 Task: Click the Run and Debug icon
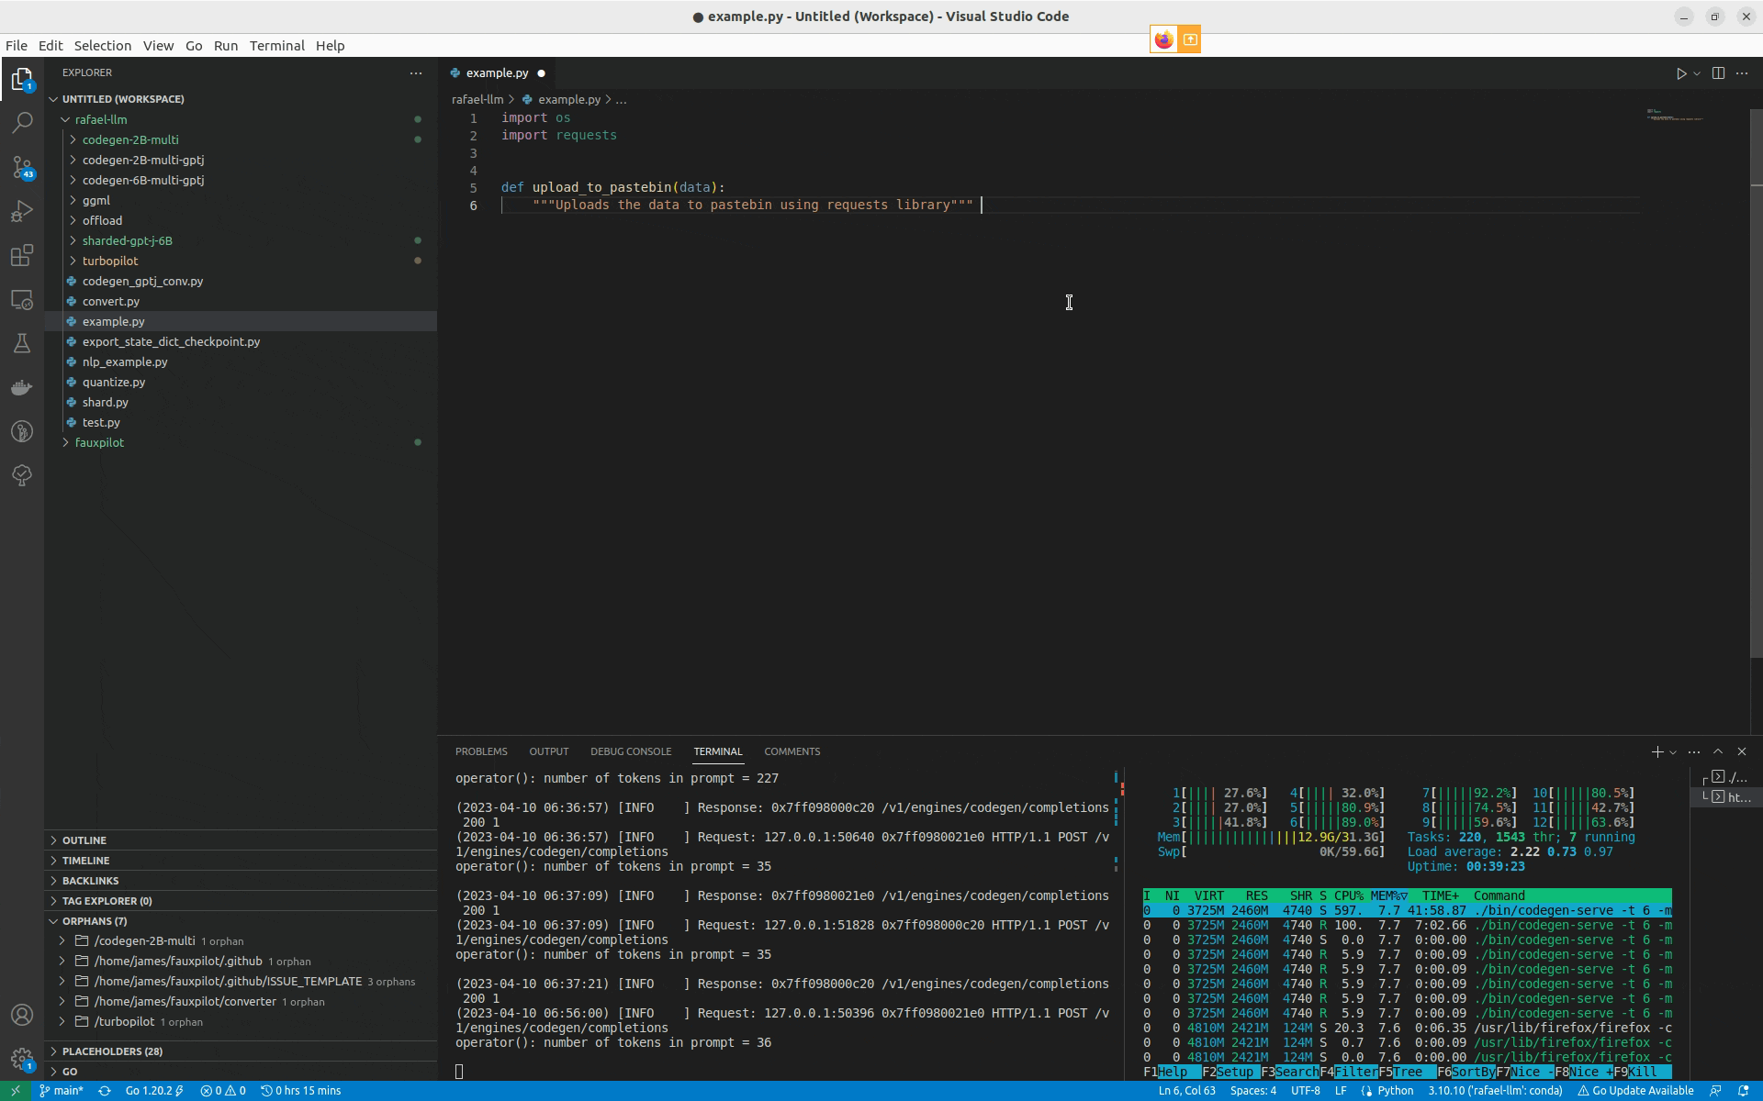point(24,212)
